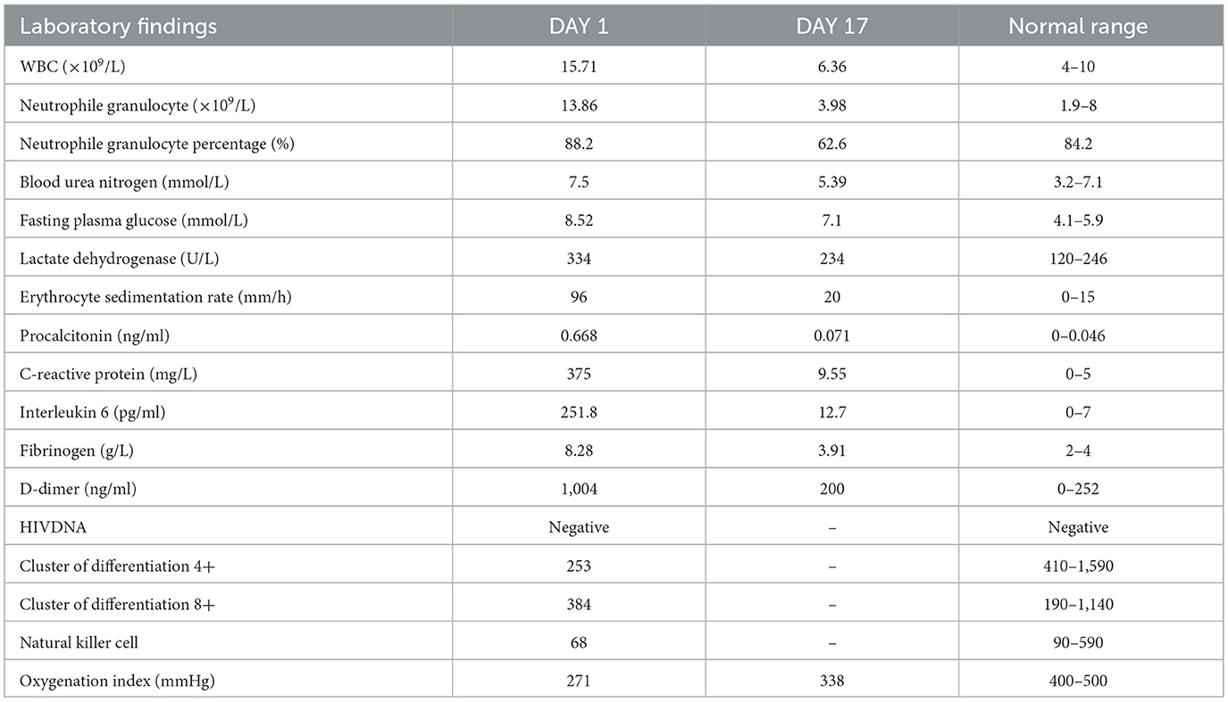The image size is (1228, 702).
Task: Select the DAY 1 column header
Action: (x=578, y=27)
